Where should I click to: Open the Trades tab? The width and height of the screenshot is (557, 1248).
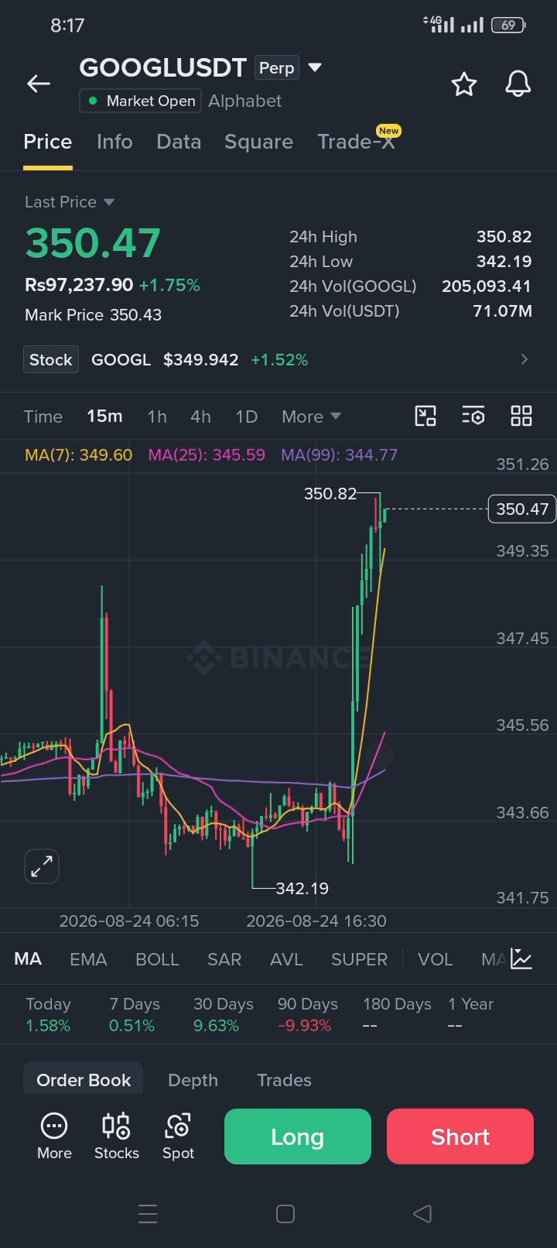[284, 1080]
